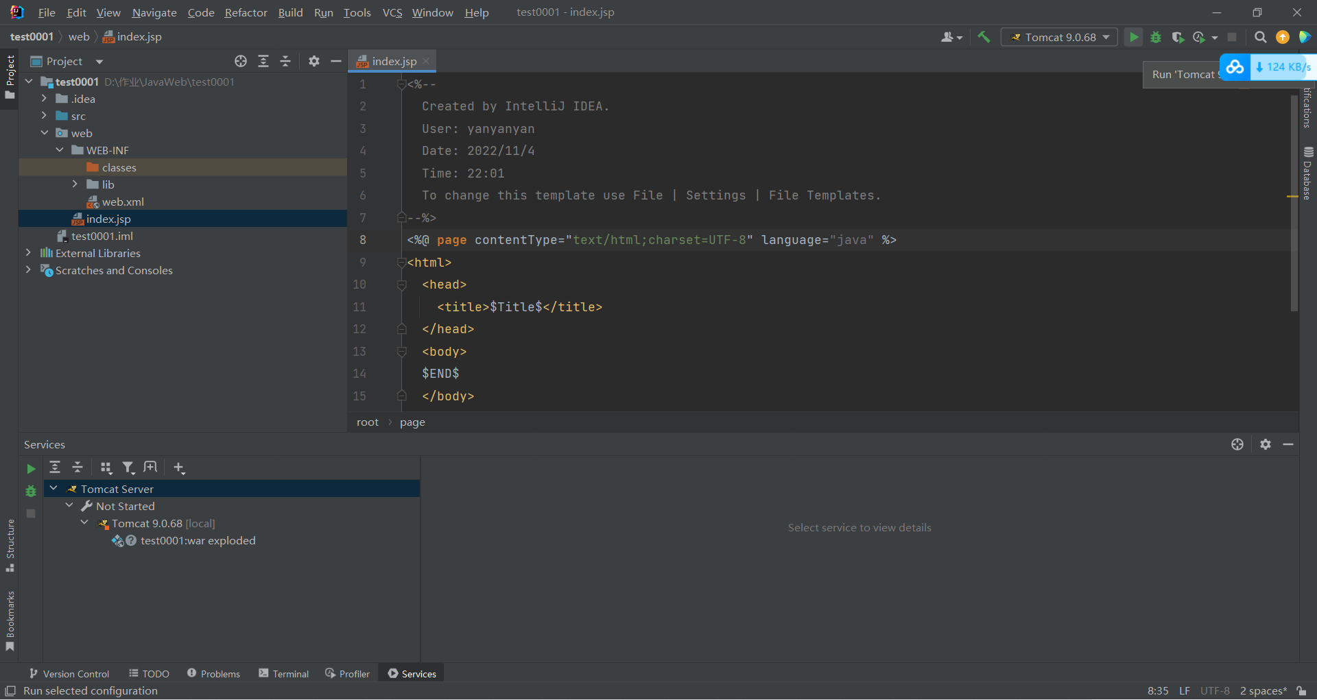Toggle the Structure tool window sidebar button
1317x700 pixels.
click(x=10, y=545)
